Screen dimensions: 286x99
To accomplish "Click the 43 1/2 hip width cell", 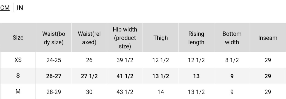I will point(125,92).
